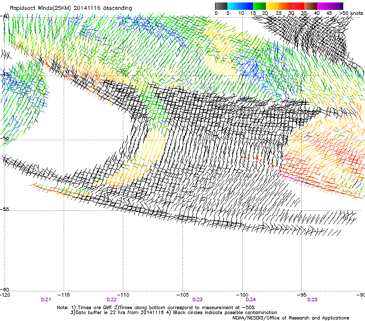Click the 'Note: 1) Times are GMT' line
365x321 pixels.
point(156,308)
